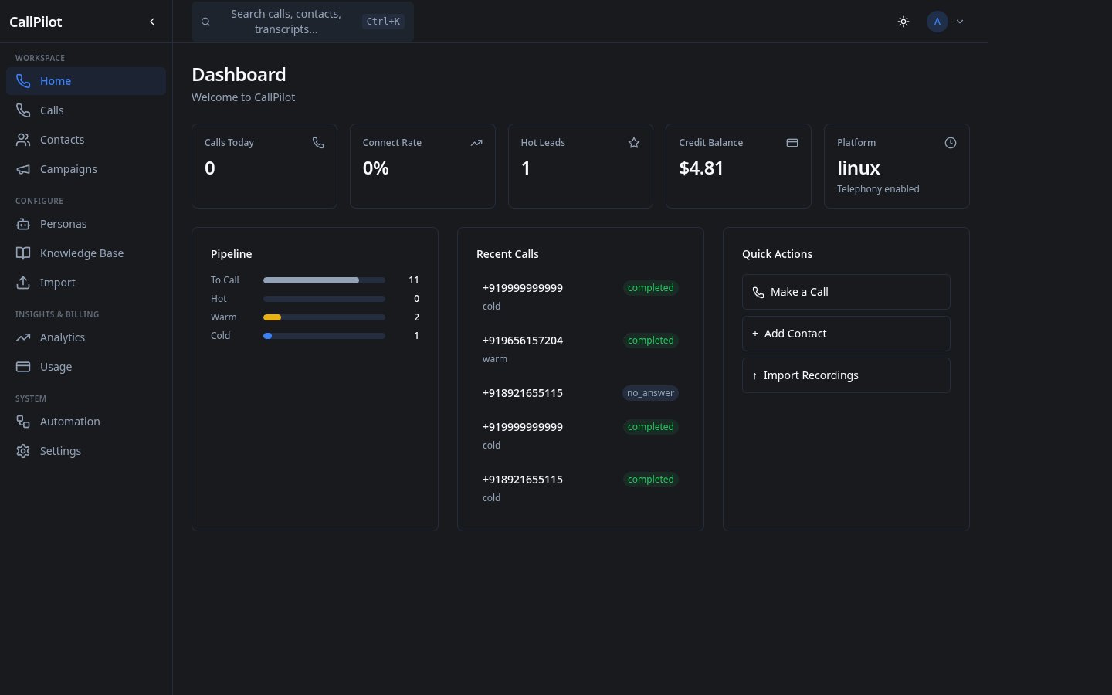Click the Import Recordings button
Screen dimensions: 1112x695
click(x=846, y=375)
